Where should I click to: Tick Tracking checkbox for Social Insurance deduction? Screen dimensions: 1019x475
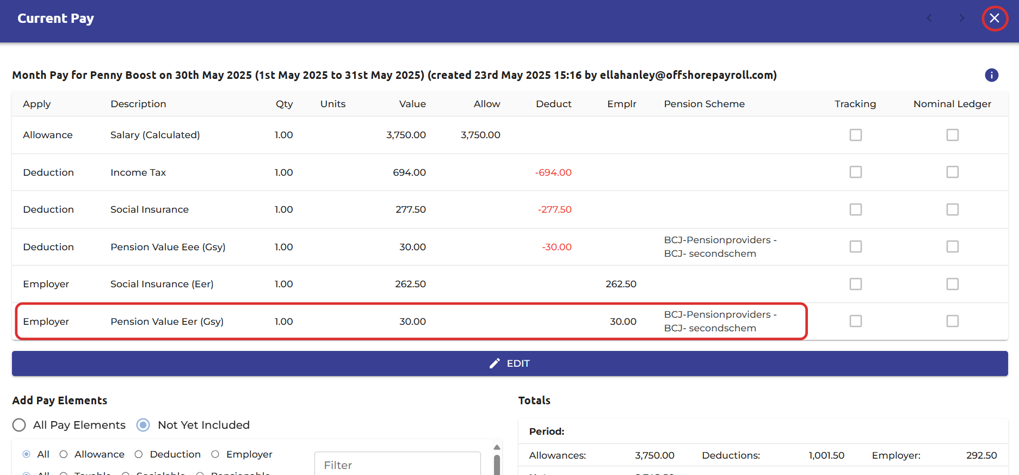(x=856, y=209)
